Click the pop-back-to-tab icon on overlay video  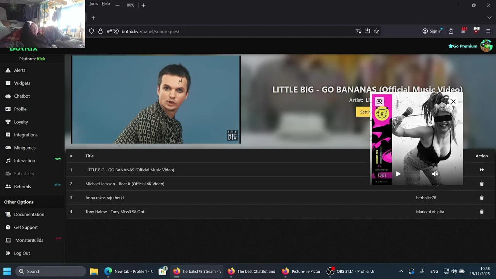click(x=379, y=102)
